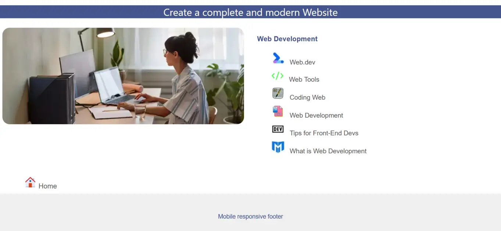Open the Web Development list link
This screenshot has height=231, width=501.
[x=316, y=115]
